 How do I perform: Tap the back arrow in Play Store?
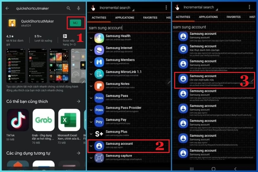(7, 8)
